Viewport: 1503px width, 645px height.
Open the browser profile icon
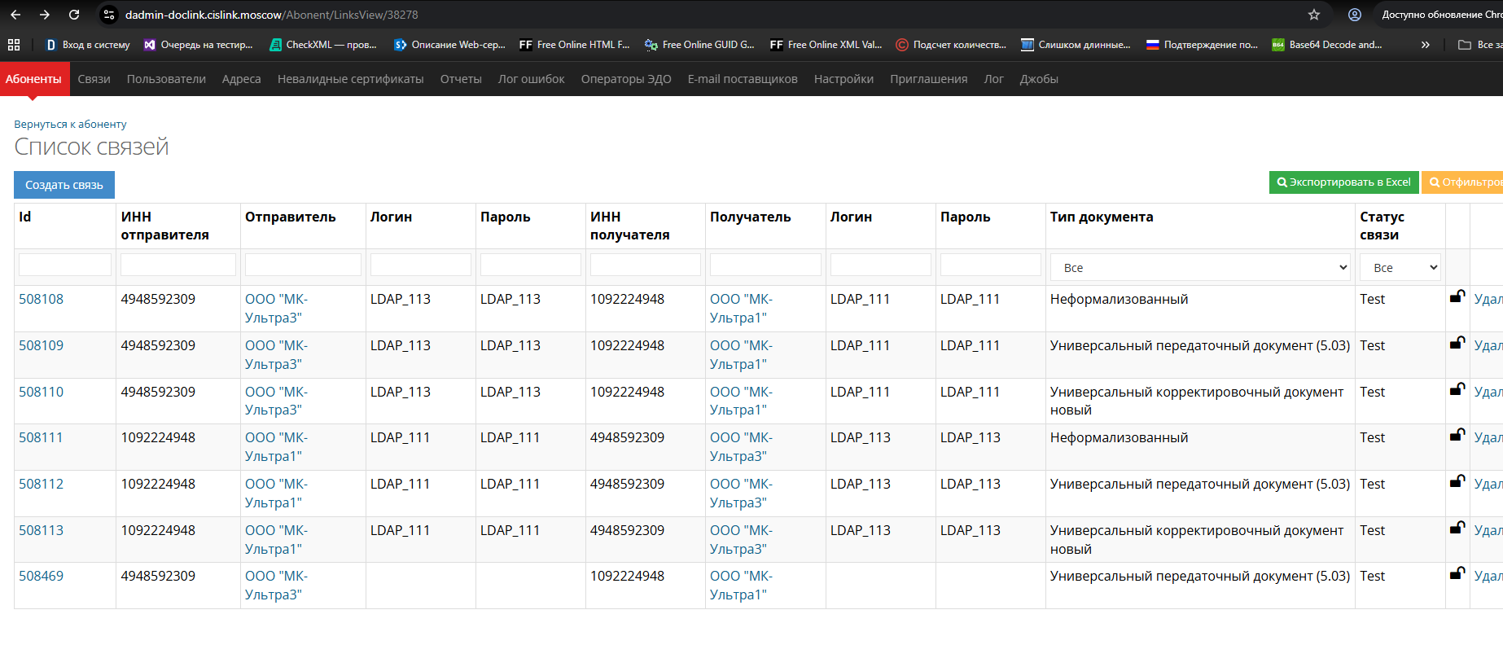[x=1355, y=15]
